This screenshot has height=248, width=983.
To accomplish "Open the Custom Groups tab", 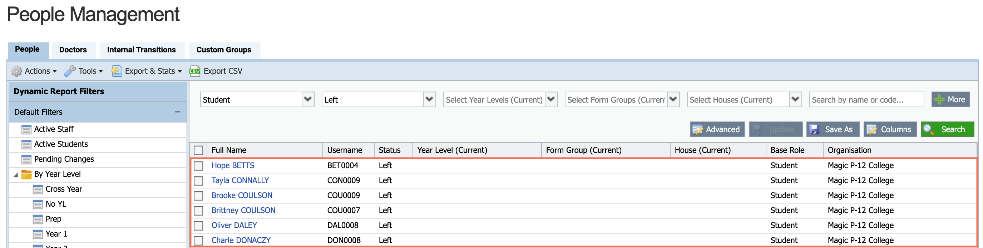I will click(x=224, y=50).
